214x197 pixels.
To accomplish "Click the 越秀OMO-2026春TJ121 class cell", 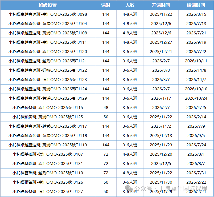I will 48,61.
